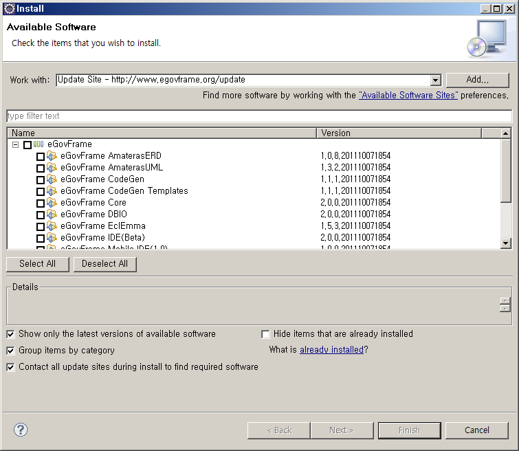519x451 pixels.
Task: Check the eGovFrame AmaterasUML checkbox
Action: point(41,168)
